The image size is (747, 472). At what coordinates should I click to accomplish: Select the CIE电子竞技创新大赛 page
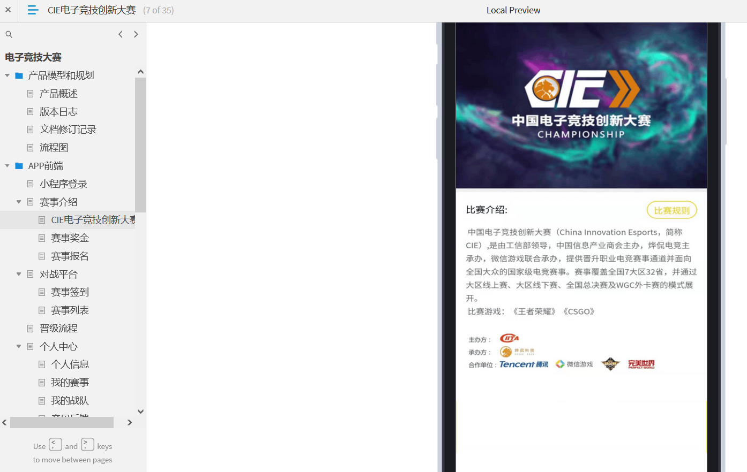(x=93, y=220)
